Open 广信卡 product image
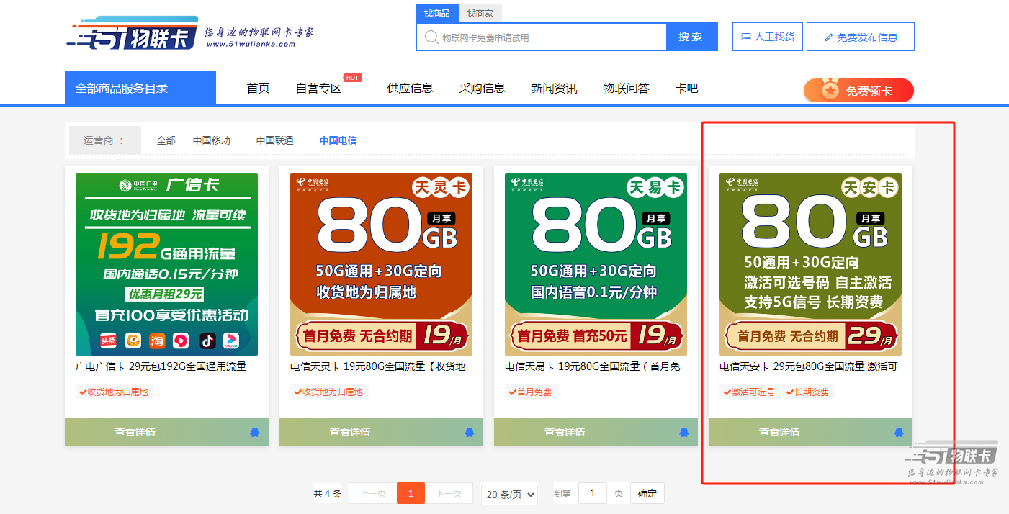This screenshot has height=514, width=1009. [x=166, y=264]
